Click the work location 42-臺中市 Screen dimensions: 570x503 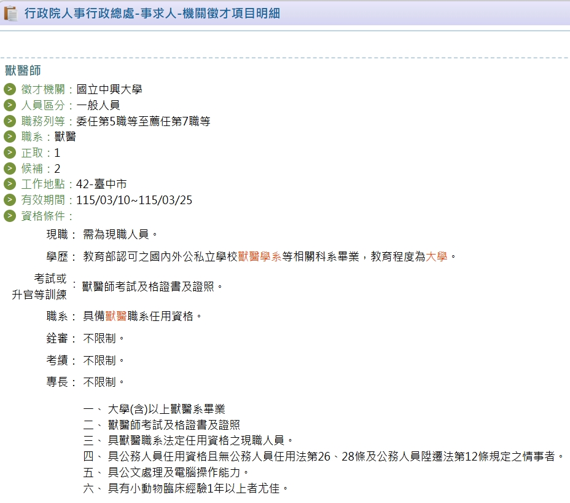coord(101,184)
